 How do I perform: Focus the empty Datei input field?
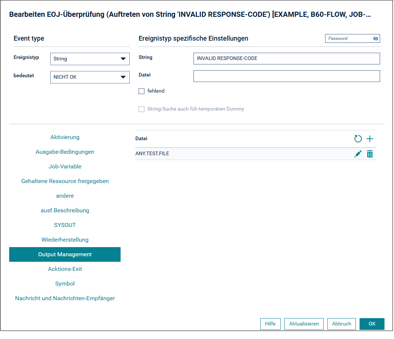click(287, 76)
